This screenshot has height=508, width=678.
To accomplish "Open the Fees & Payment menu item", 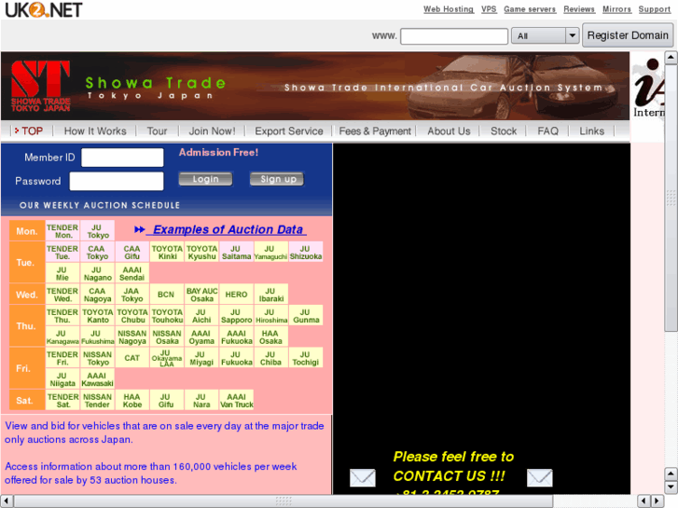I will point(375,131).
